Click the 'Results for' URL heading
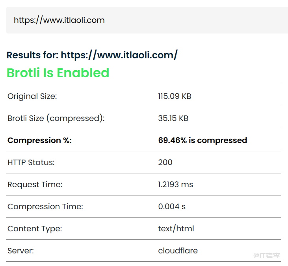288x266 pixels. click(x=92, y=55)
